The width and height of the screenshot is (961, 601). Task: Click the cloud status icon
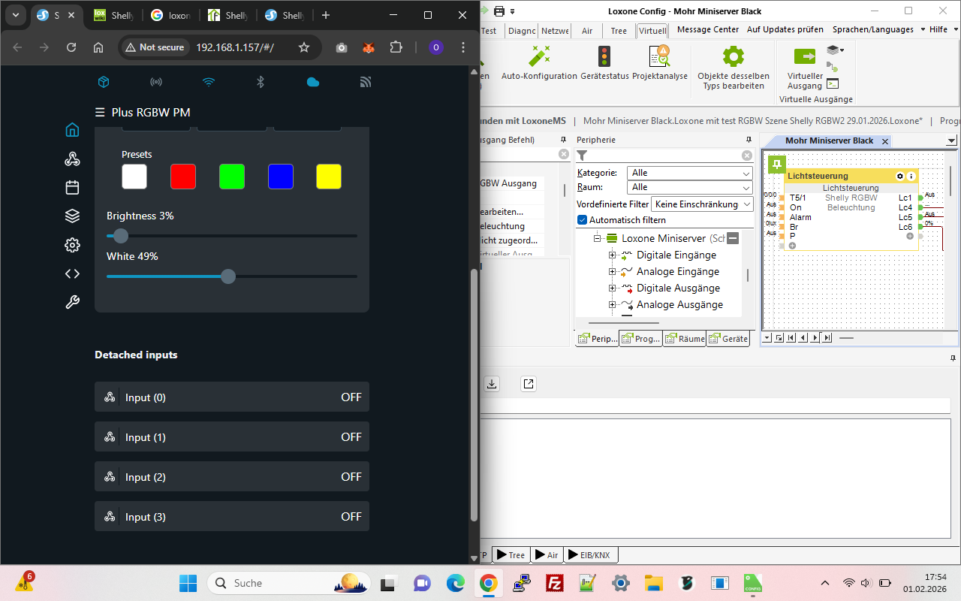[x=313, y=82]
